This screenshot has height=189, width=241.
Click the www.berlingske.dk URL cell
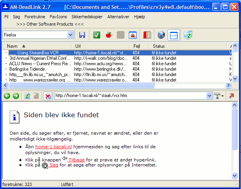[x=101, y=69]
